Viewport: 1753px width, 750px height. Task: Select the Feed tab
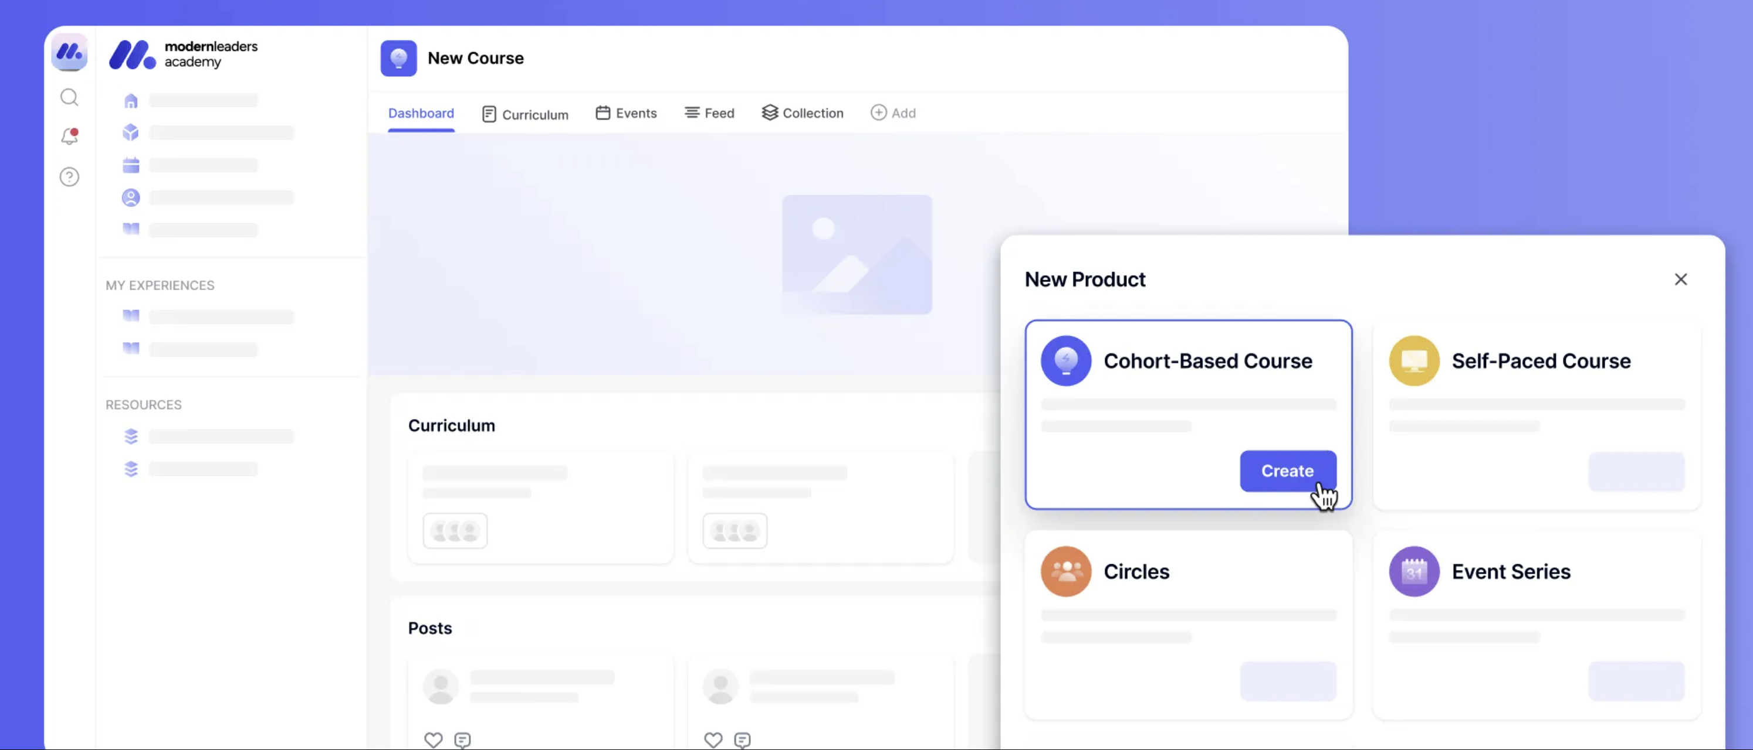(709, 112)
